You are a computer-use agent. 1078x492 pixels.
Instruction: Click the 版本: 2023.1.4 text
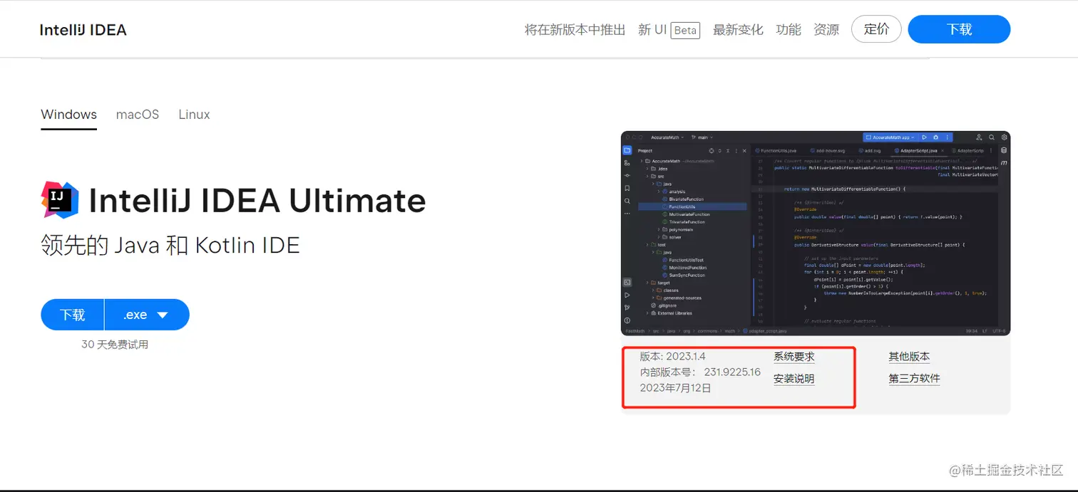(672, 356)
